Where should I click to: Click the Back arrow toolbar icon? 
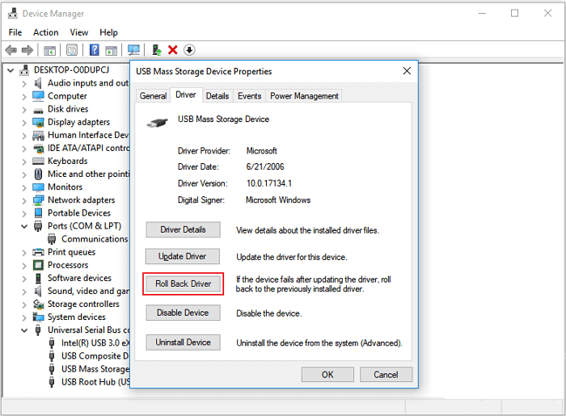(x=11, y=50)
